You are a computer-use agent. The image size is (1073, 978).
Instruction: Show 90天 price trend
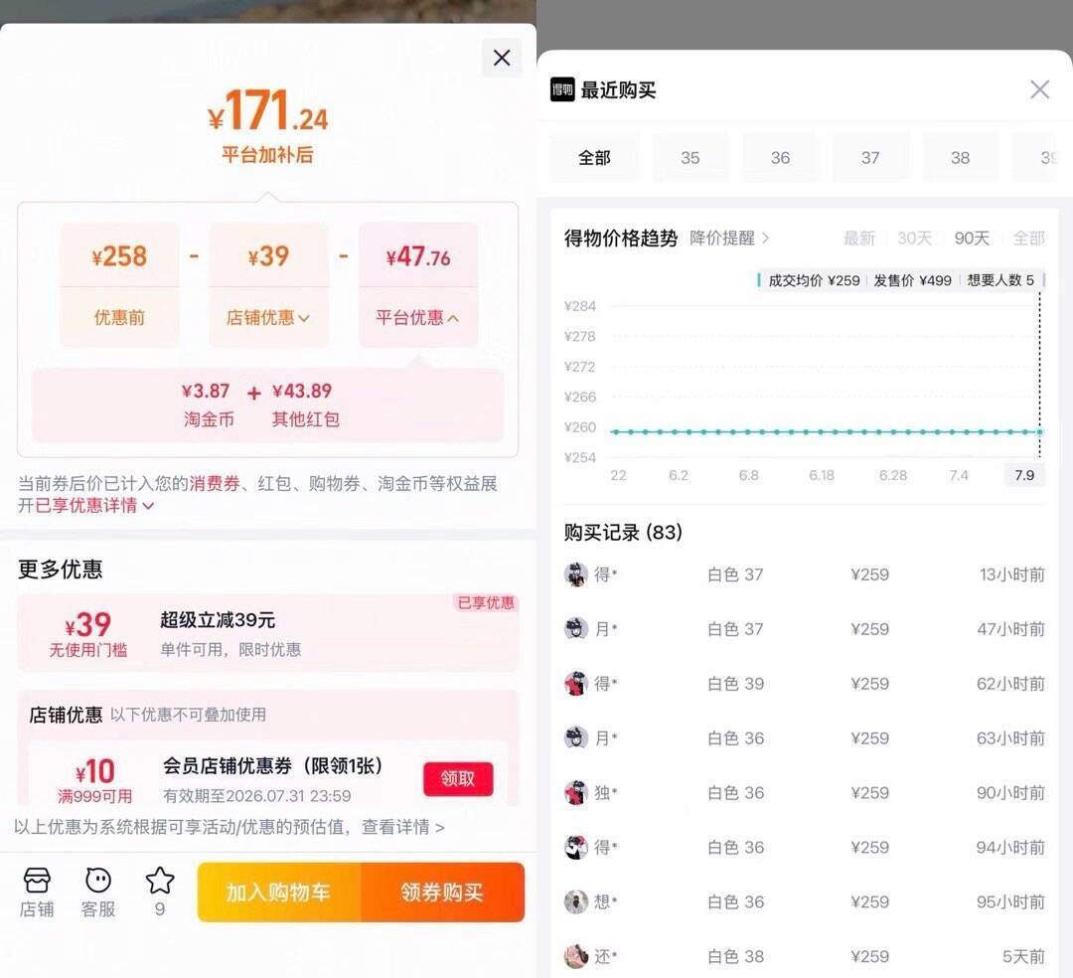coord(972,239)
